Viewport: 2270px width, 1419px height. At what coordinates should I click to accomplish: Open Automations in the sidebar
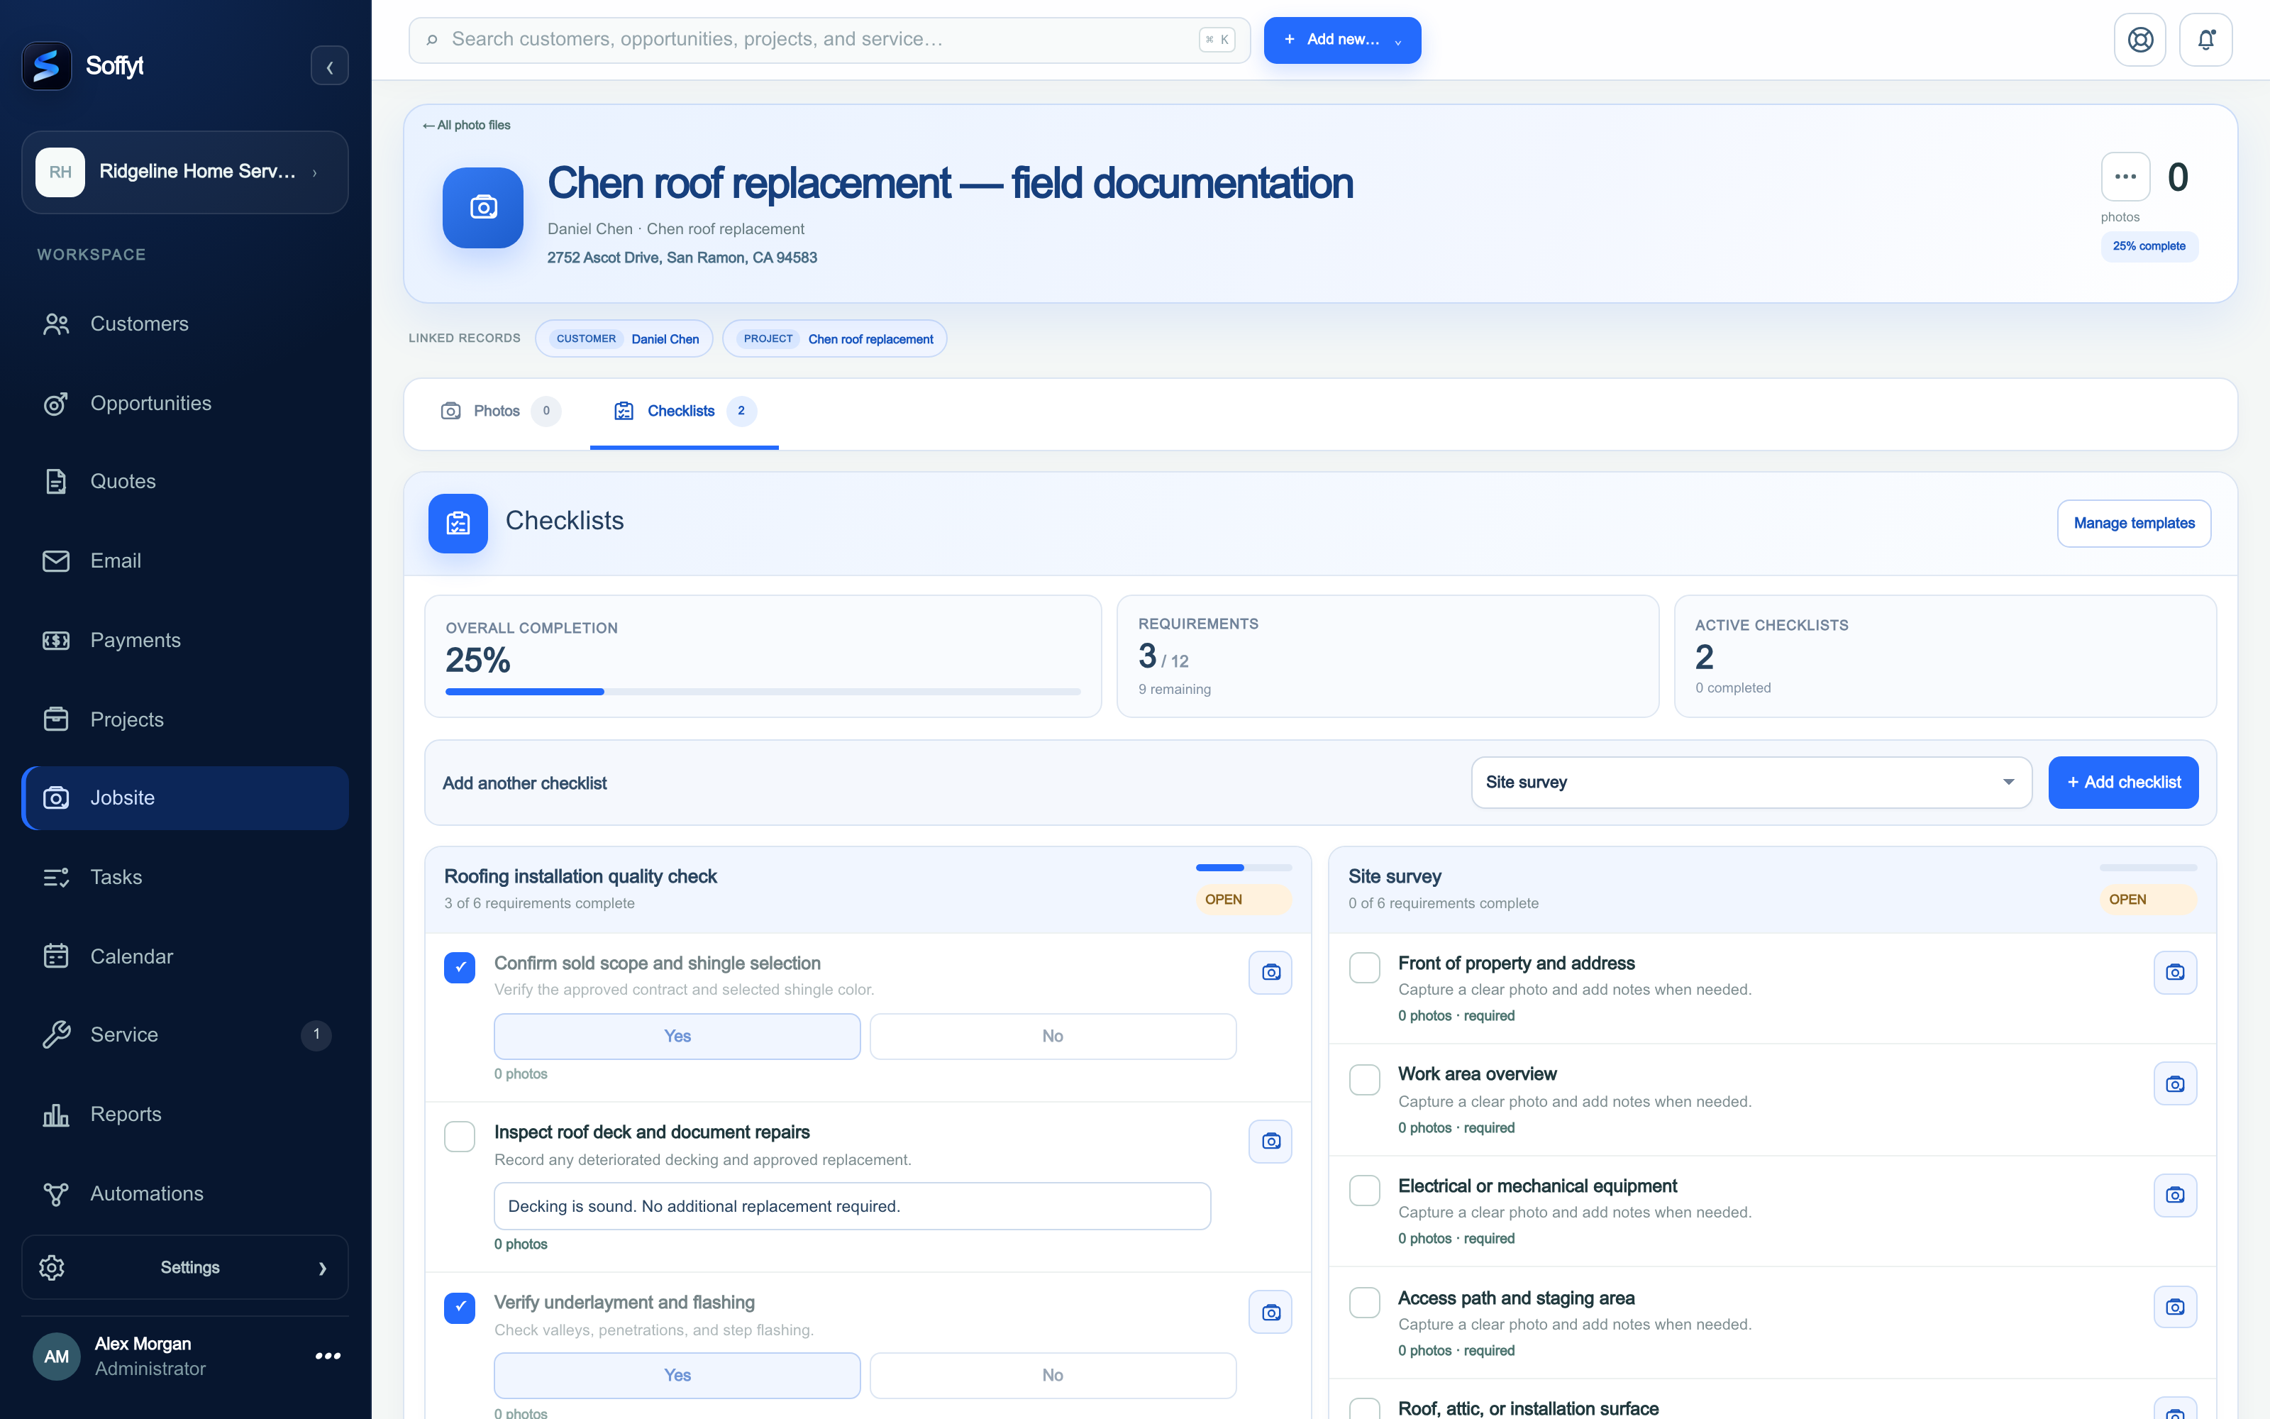click(184, 1194)
